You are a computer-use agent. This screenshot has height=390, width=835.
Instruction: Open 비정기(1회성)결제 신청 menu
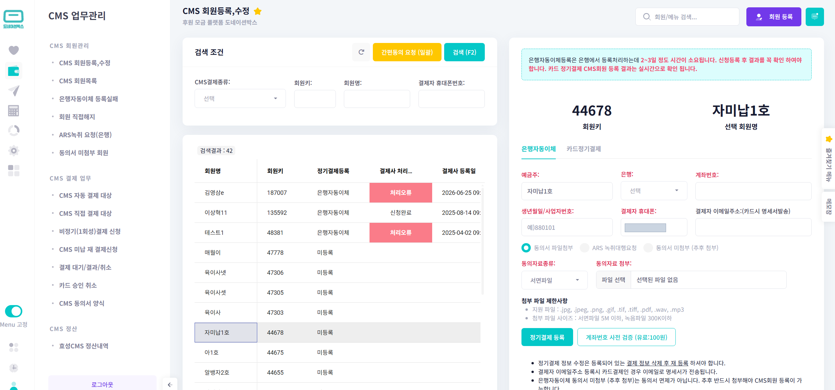(90, 231)
